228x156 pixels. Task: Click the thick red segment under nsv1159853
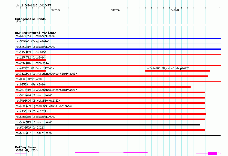31,55
